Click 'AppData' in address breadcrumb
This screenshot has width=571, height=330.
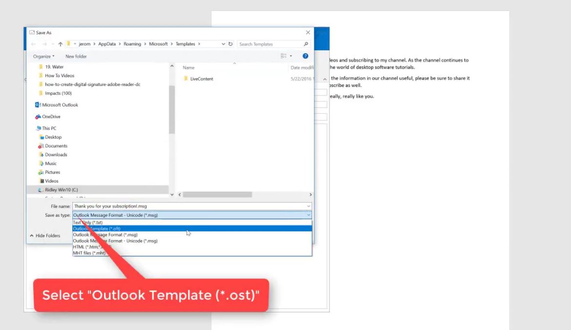pyautogui.click(x=107, y=44)
